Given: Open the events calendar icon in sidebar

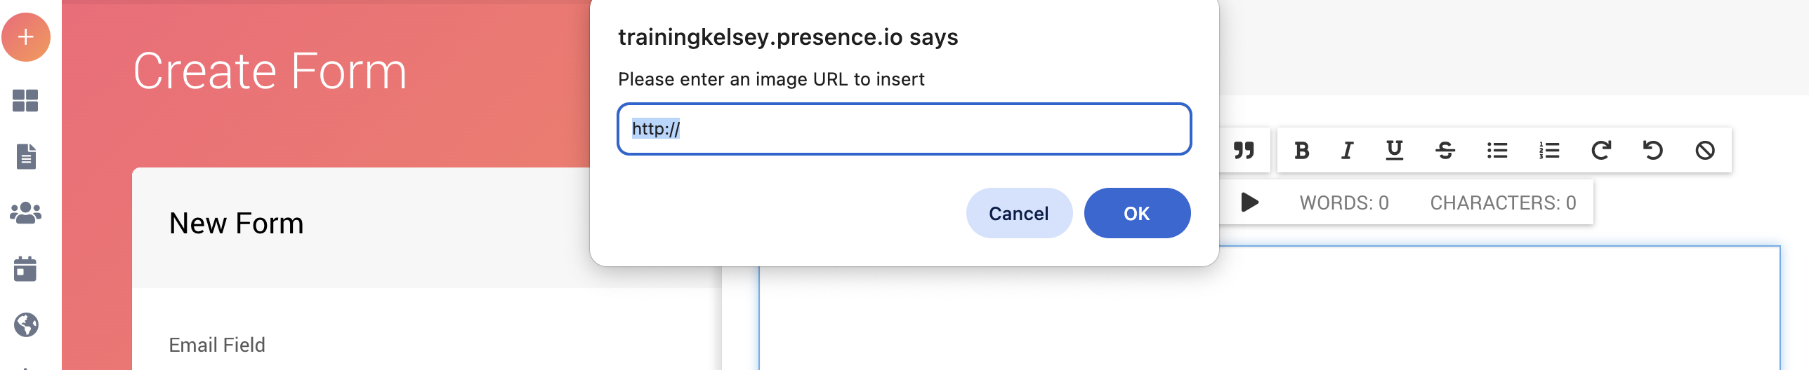Looking at the screenshot, I should [x=26, y=268].
